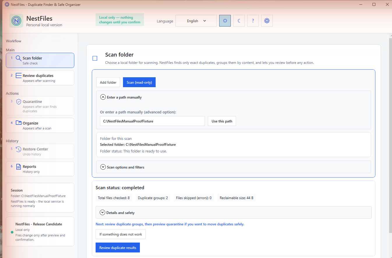Viewport: 392px width, 258px height.
Task: Click the green status dot in sidebar
Action: (12, 232)
